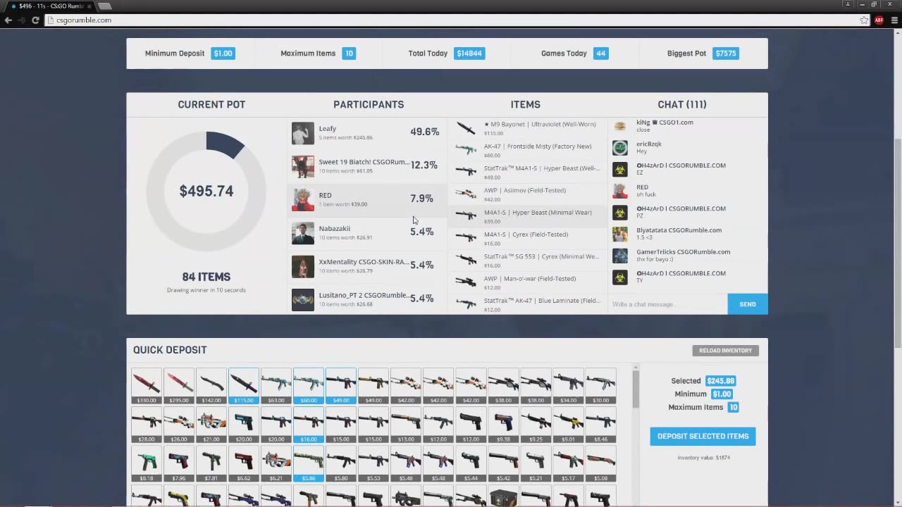Select the $13.00 item thumbnail
The image size is (902, 507).
[x=406, y=425]
